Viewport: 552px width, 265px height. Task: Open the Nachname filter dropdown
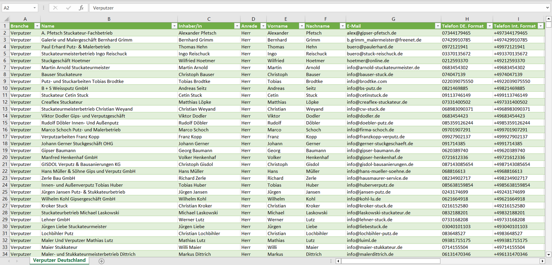coord(342,26)
